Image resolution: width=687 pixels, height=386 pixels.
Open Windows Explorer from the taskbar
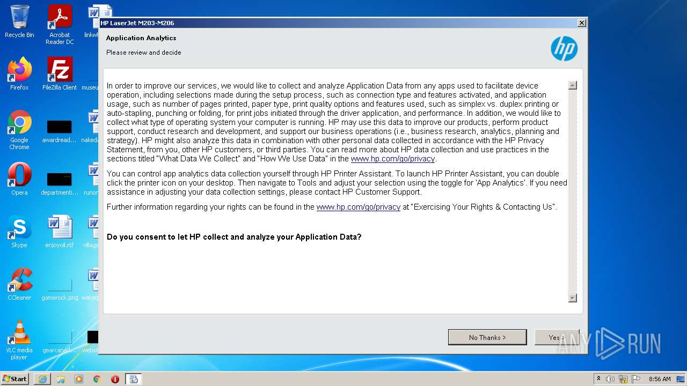61,379
